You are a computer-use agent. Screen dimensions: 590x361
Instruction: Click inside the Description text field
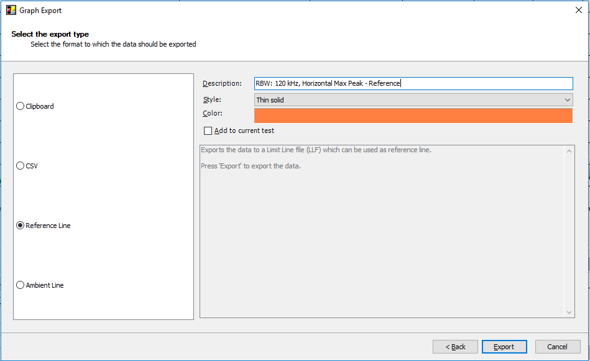[x=413, y=83]
